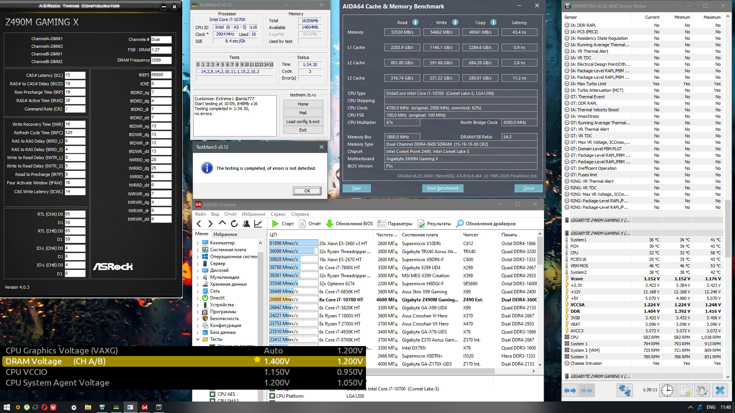Click the tREFI value field
This screenshot has height=413, width=735.
(161, 75)
